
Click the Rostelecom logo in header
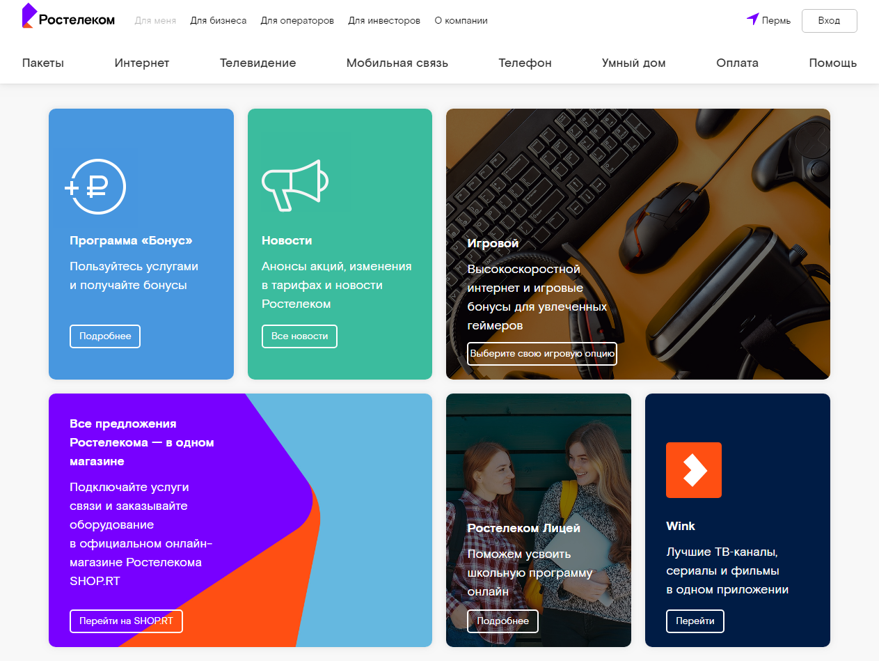[68, 17]
